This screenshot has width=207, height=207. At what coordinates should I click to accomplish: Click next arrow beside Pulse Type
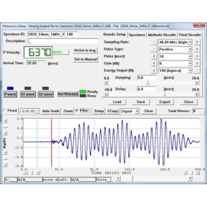click(197, 49)
